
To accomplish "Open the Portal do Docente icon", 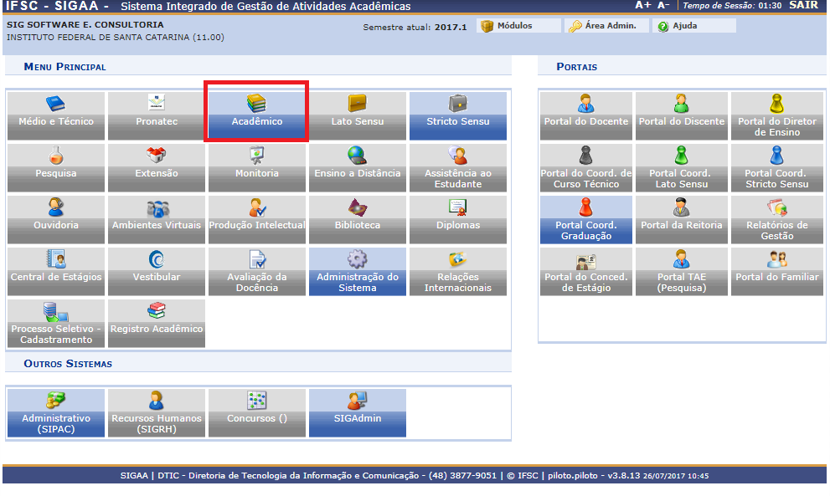I will [x=585, y=103].
